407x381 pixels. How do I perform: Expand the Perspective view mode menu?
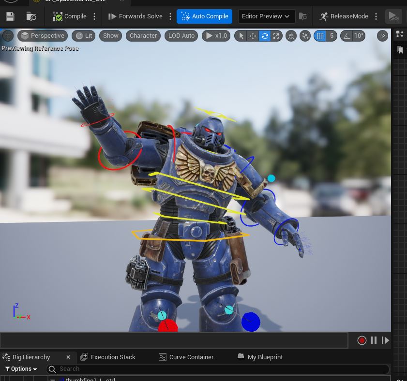click(x=43, y=36)
